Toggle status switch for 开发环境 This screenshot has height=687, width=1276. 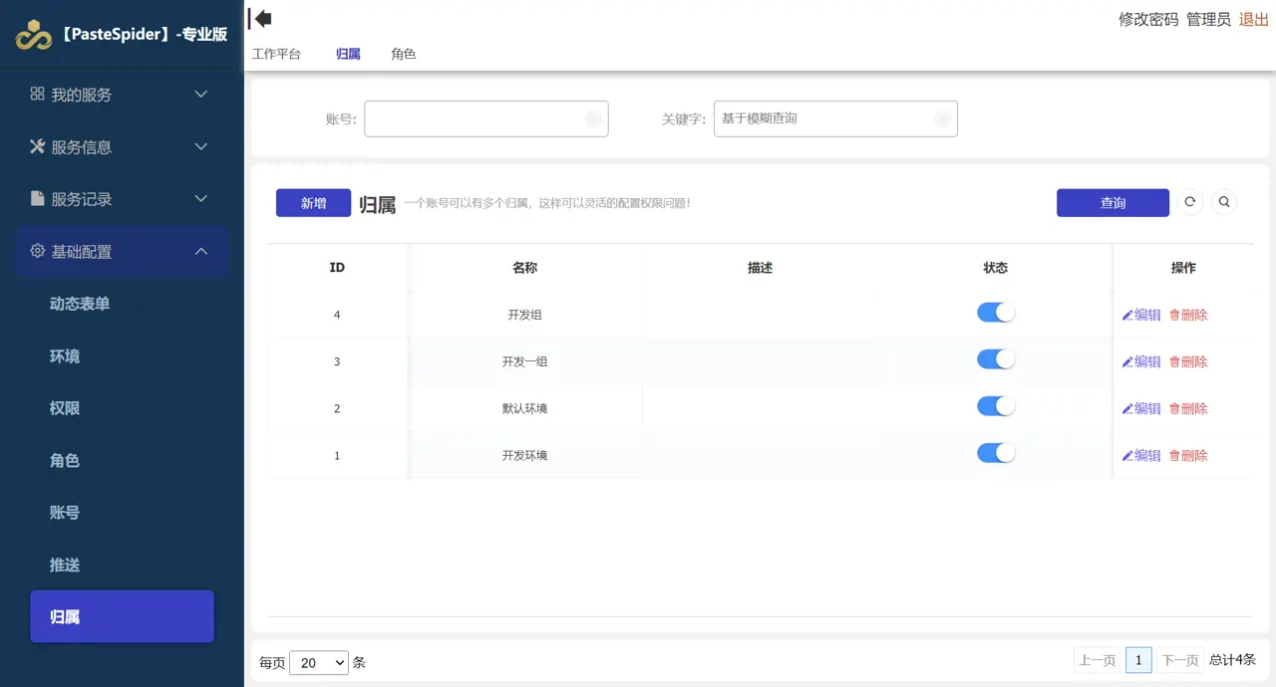(996, 453)
